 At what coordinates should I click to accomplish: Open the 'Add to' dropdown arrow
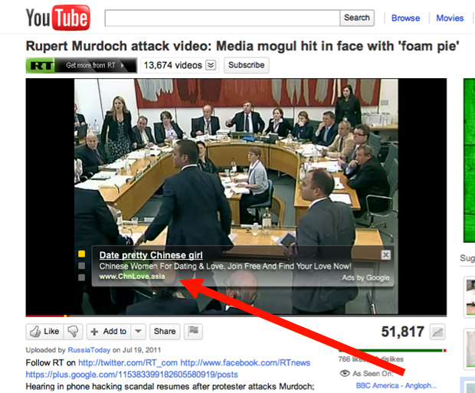pos(139,332)
